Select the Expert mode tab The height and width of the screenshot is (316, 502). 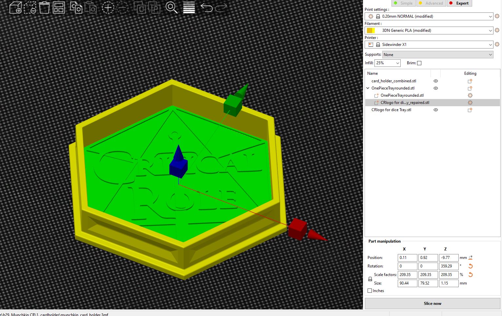[459, 3]
